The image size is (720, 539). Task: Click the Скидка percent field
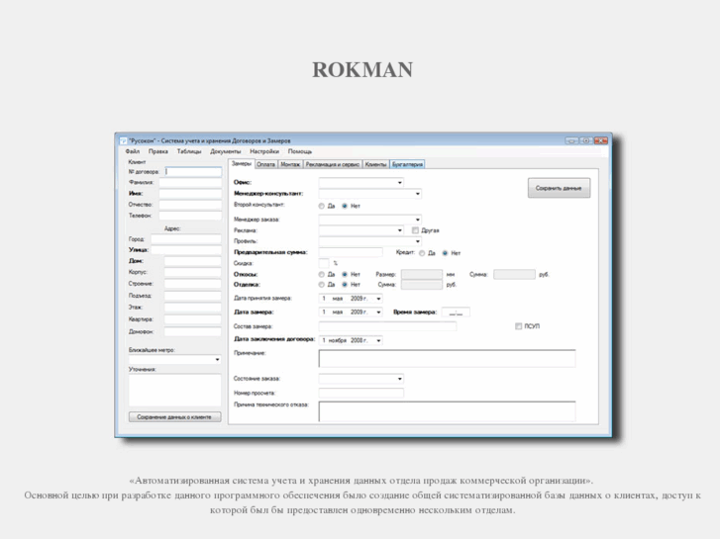point(324,263)
